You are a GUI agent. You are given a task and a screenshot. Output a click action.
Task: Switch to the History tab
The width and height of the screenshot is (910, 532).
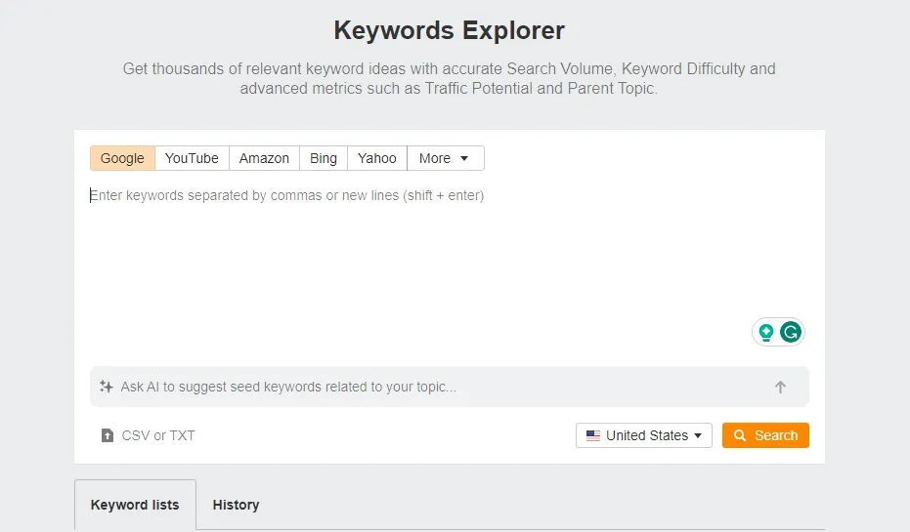tap(236, 505)
